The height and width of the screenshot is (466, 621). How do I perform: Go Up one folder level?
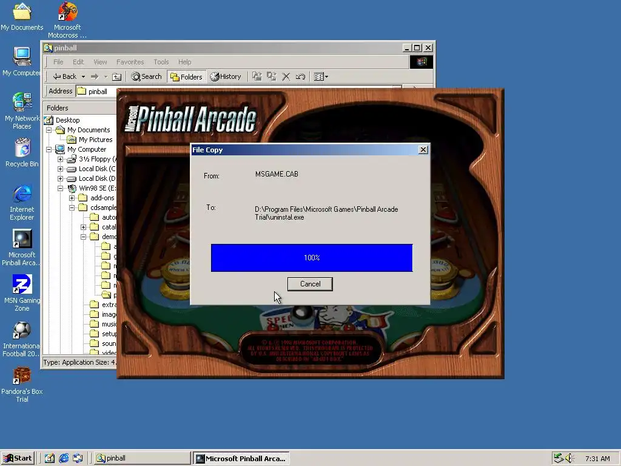(x=117, y=76)
